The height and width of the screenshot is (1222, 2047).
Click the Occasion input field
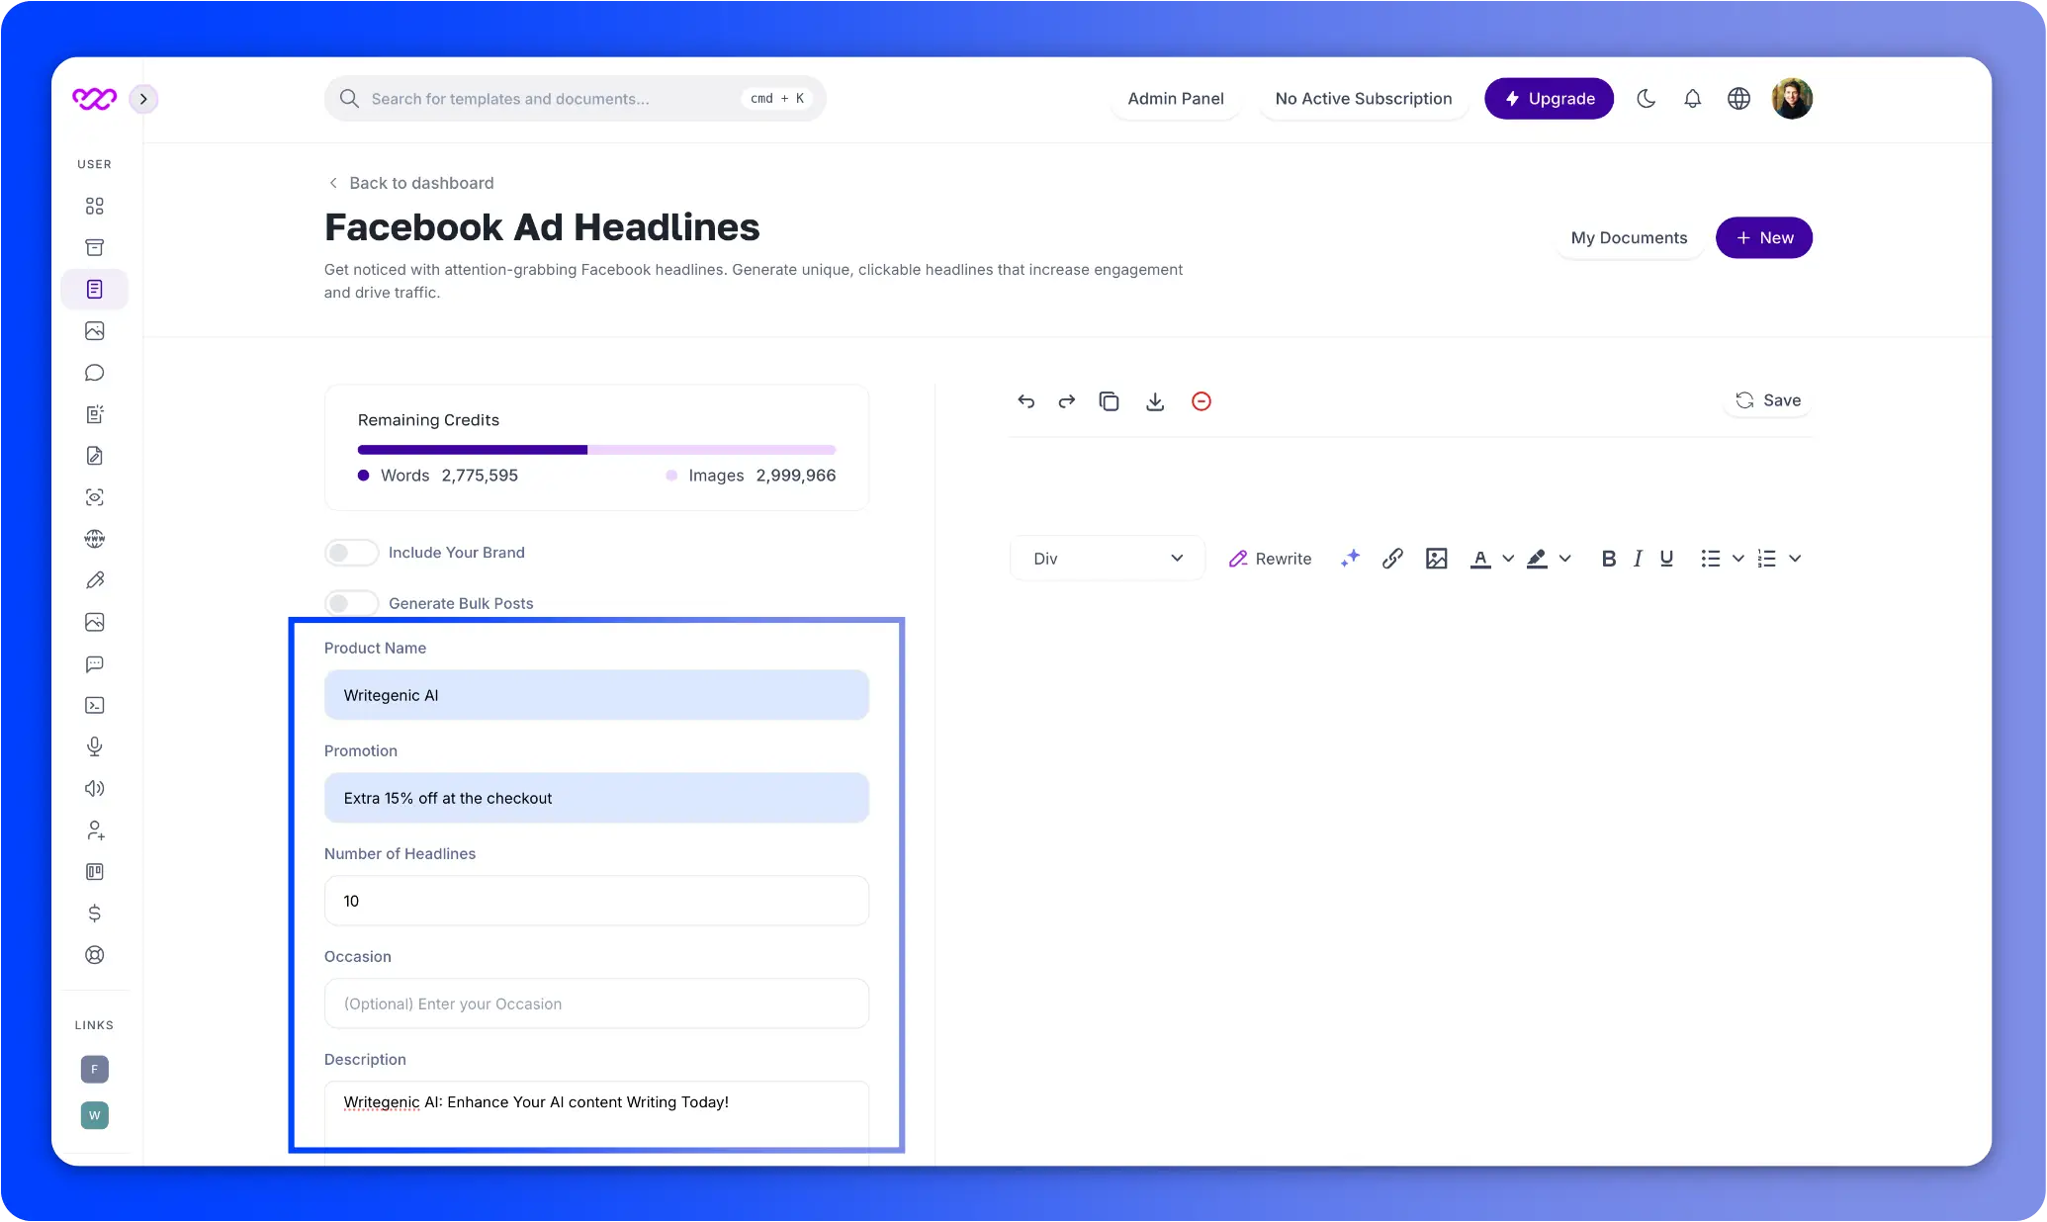coord(595,1003)
